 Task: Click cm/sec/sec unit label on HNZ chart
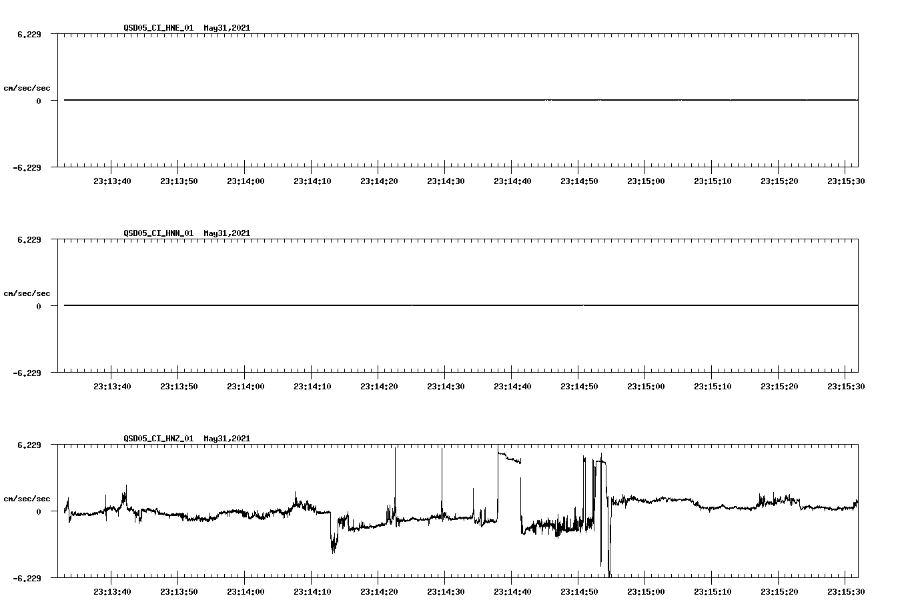pyautogui.click(x=27, y=499)
